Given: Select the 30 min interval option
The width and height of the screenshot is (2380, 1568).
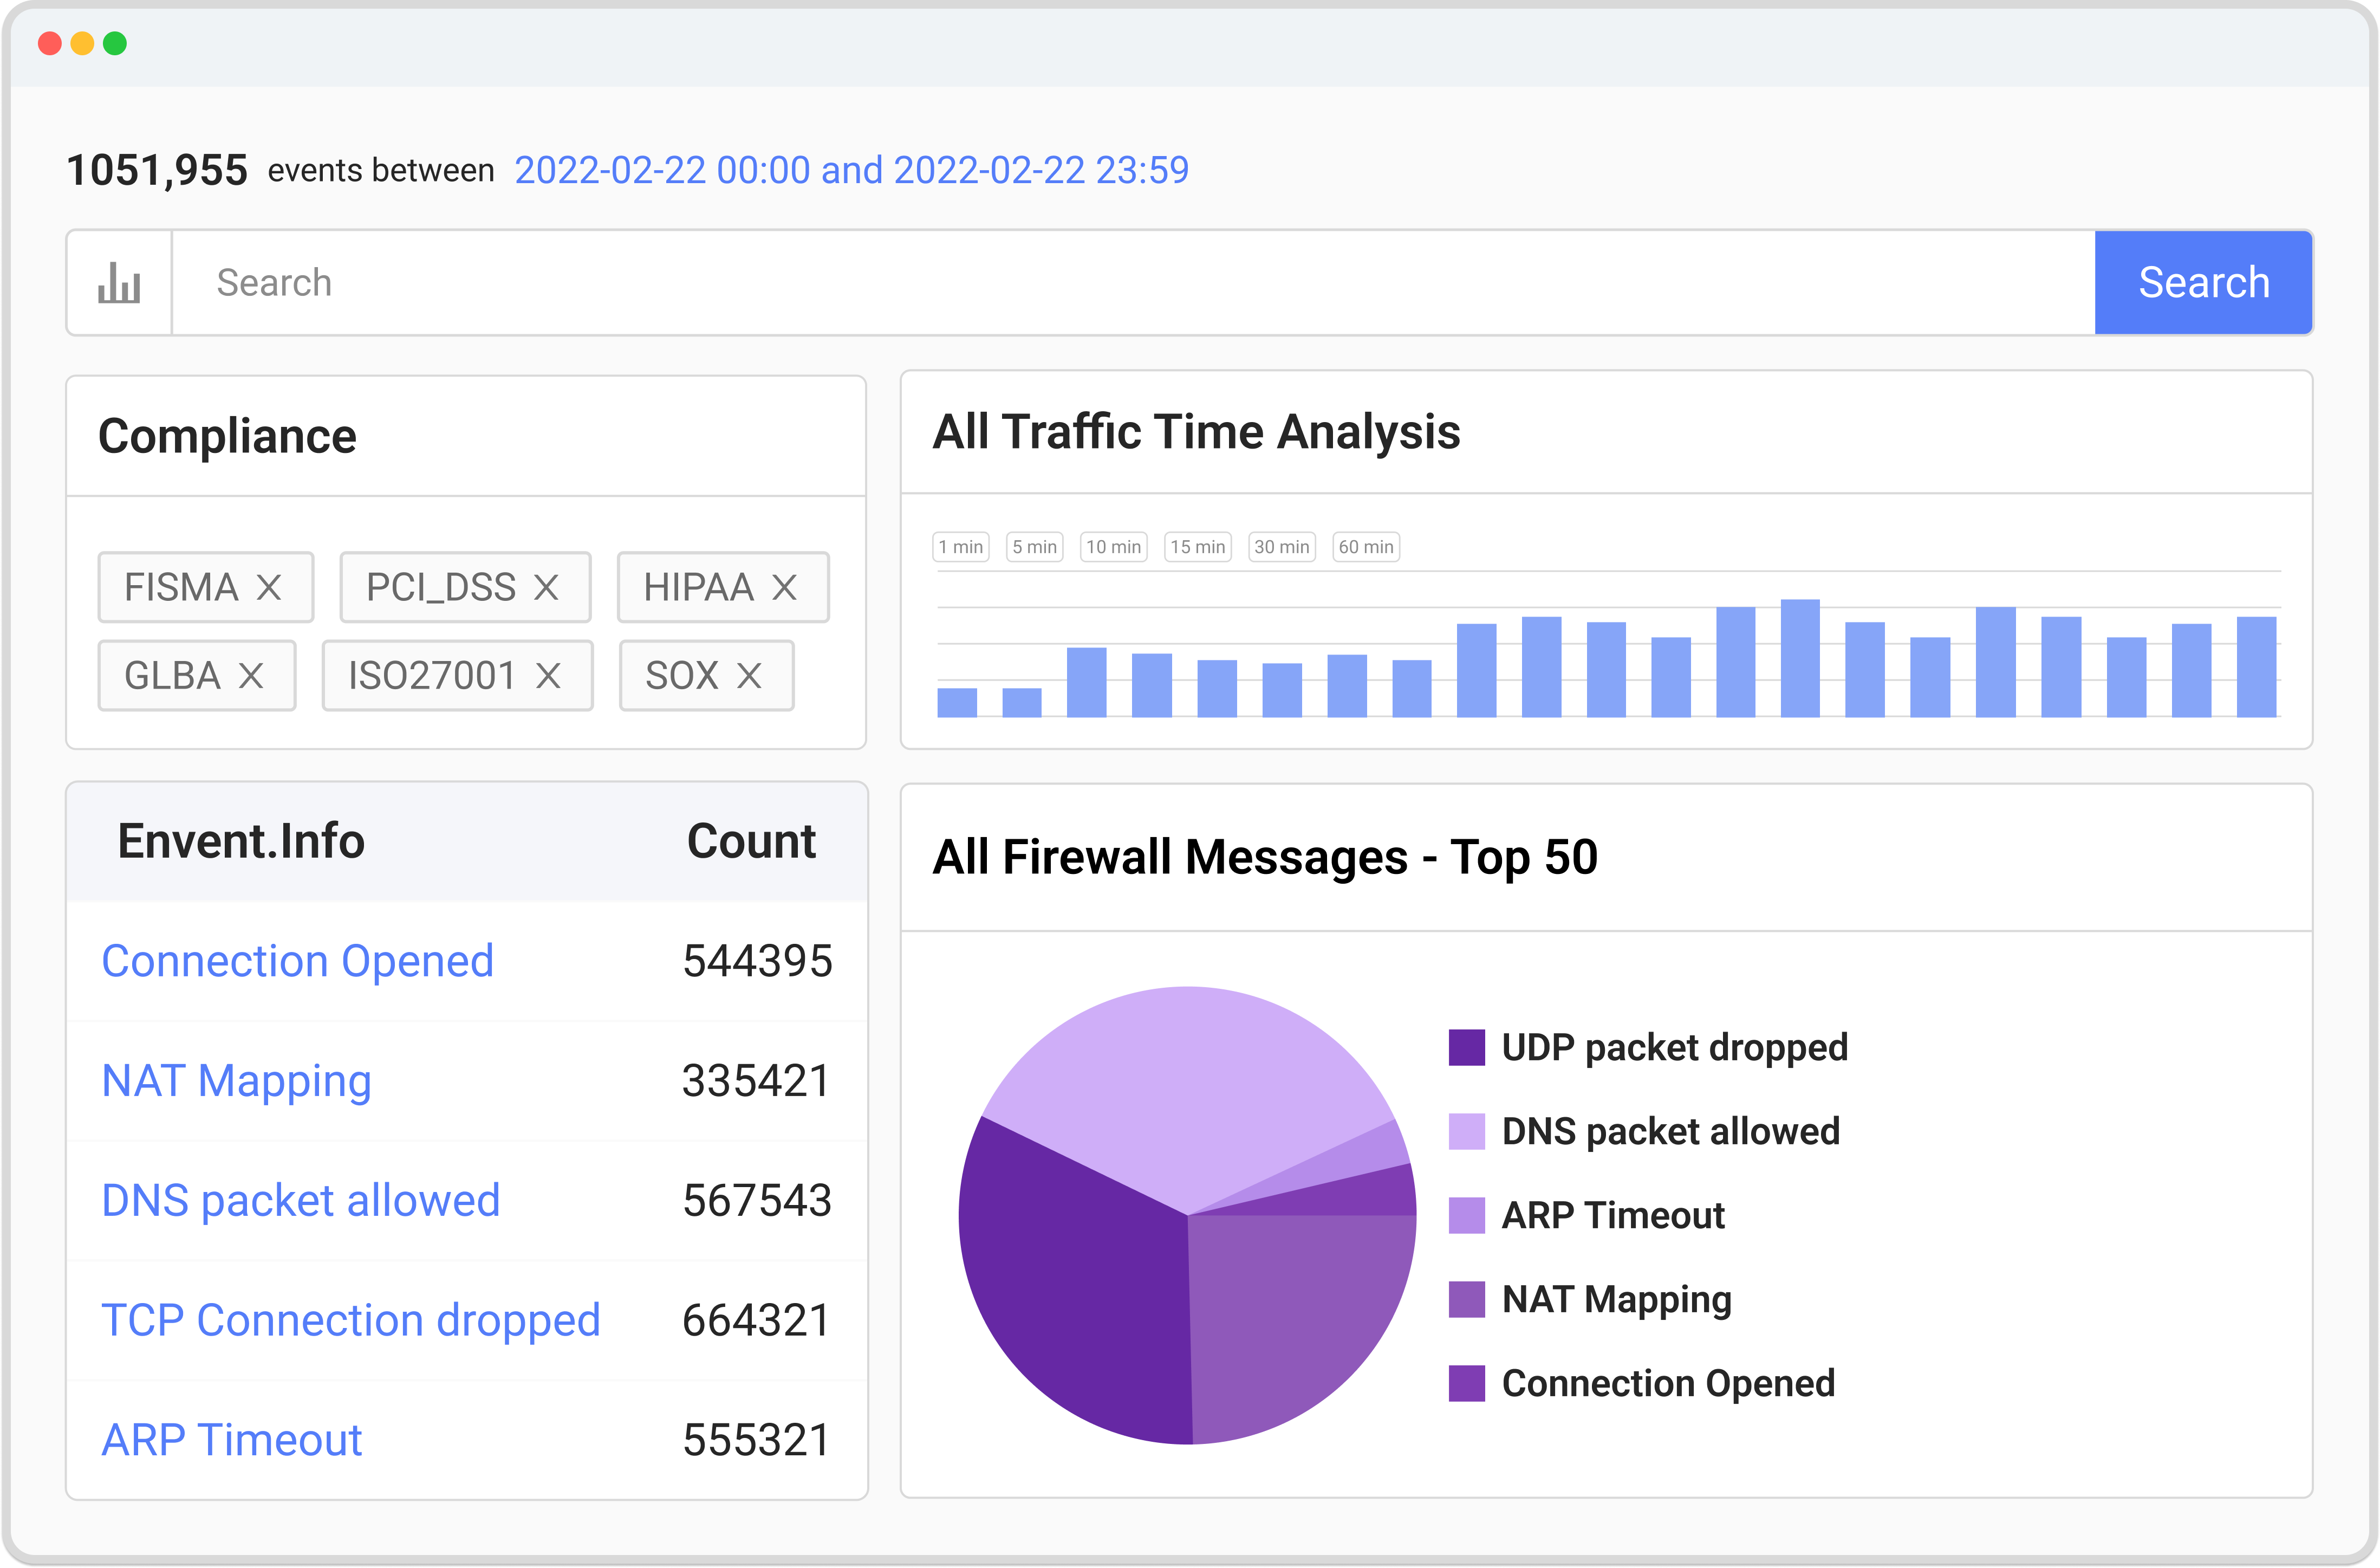Looking at the screenshot, I should [x=1281, y=547].
